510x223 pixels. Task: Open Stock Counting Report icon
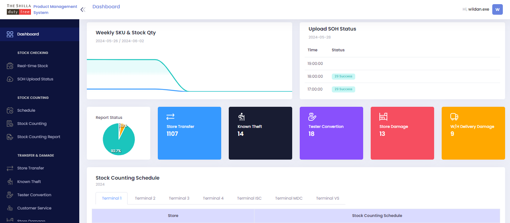[10, 137]
